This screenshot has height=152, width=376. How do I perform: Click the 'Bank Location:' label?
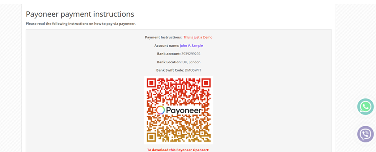click(169, 62)
